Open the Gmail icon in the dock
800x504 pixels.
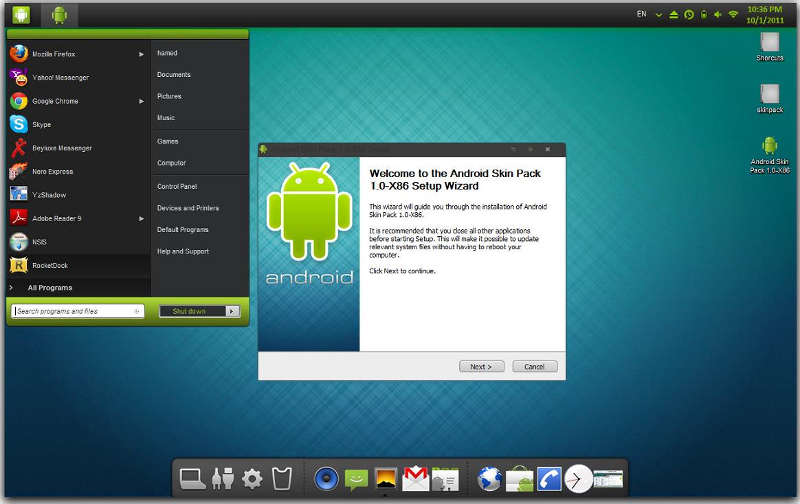pos(415,479)
